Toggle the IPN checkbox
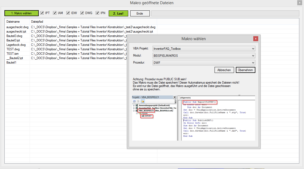This screenshot has width=304, height=169. tap(98, 13)
